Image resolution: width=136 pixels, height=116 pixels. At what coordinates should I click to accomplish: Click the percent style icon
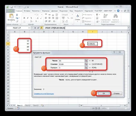point(68,18)
